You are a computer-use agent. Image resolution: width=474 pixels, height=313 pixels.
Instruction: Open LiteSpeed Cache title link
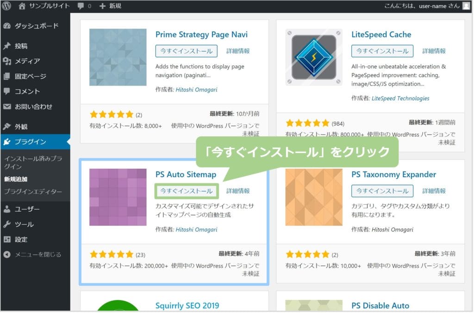[381, 35]
